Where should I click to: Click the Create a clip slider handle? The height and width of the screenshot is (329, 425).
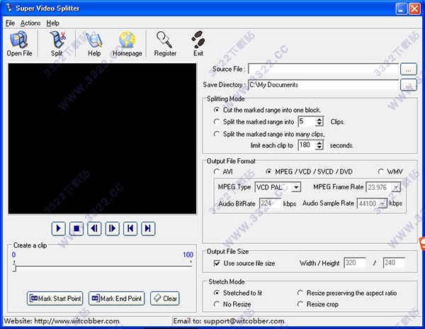click(14, 267)
